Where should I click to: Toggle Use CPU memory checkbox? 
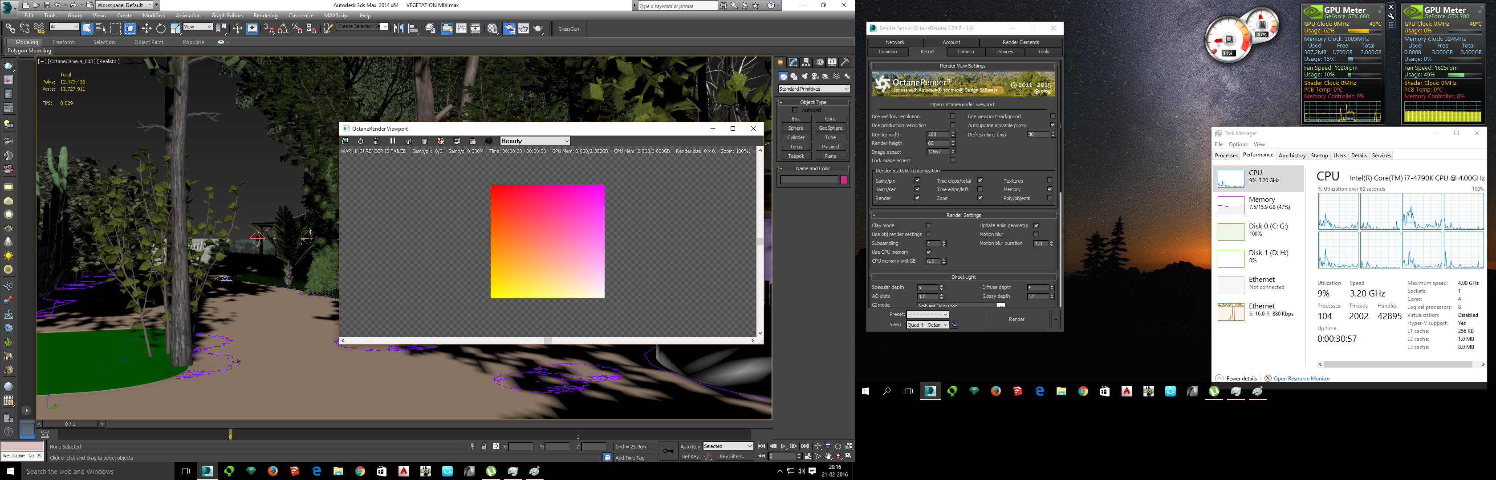[x=928, y=252]
